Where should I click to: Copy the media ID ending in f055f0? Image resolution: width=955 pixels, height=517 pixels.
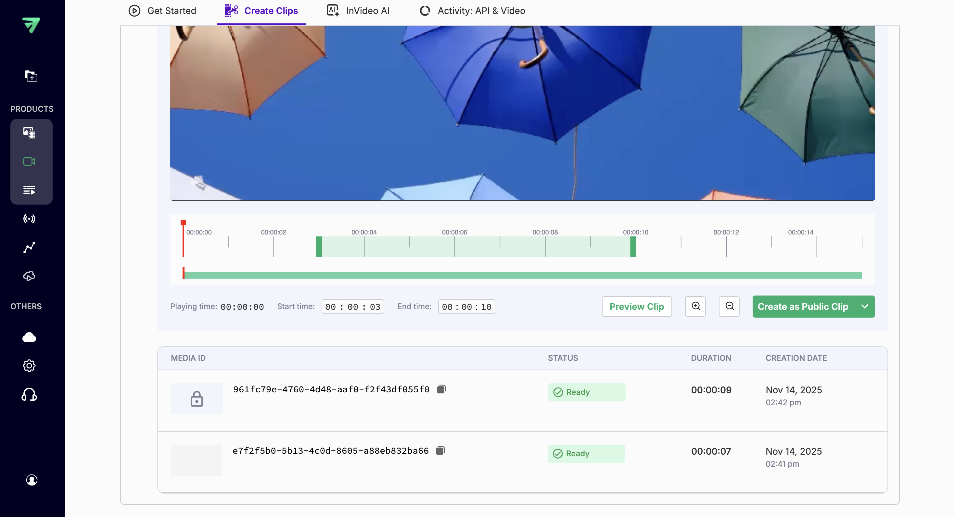[441, 389]
